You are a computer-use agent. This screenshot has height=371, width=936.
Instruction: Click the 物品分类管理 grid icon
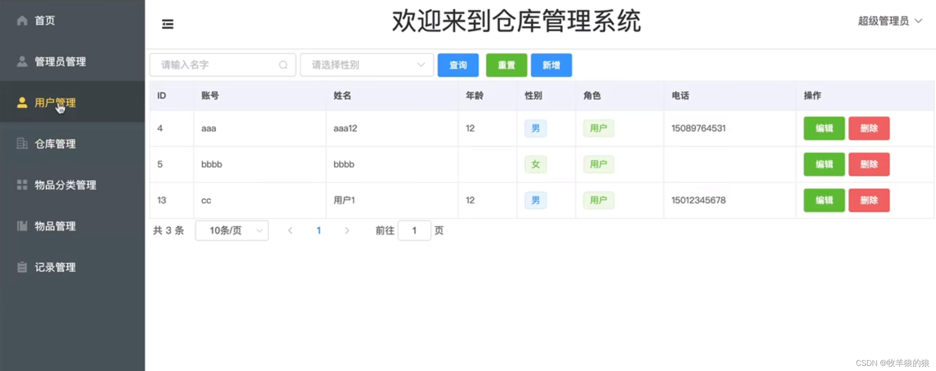coord(22,185)
